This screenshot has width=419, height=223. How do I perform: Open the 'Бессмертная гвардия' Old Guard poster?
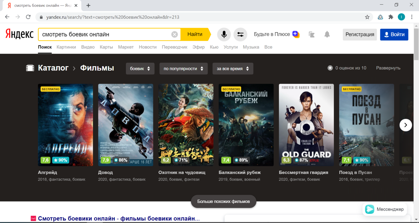pos(306,125)
